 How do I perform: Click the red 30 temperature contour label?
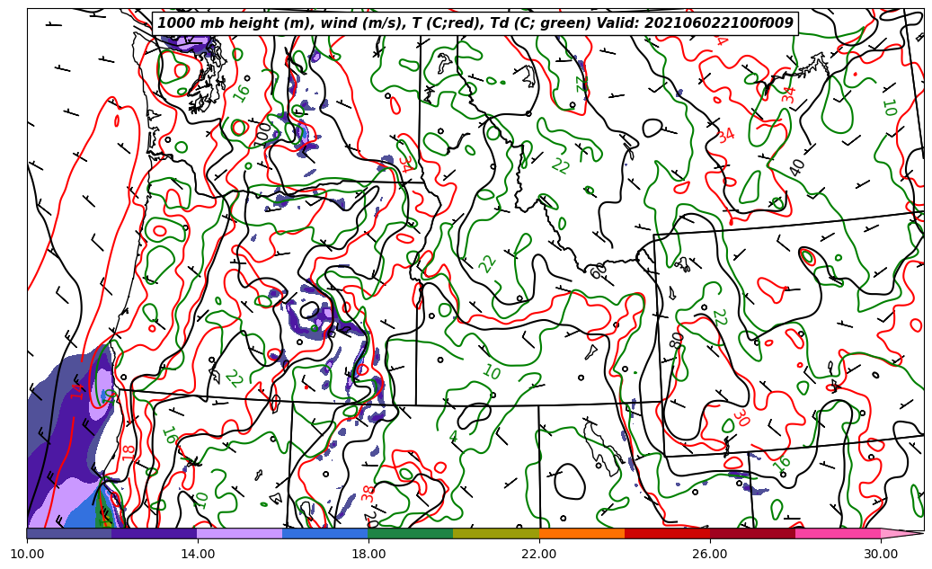pos(741,418)
